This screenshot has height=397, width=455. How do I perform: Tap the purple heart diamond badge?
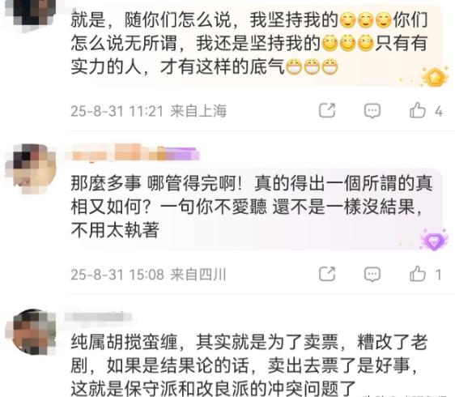point(434,240)
